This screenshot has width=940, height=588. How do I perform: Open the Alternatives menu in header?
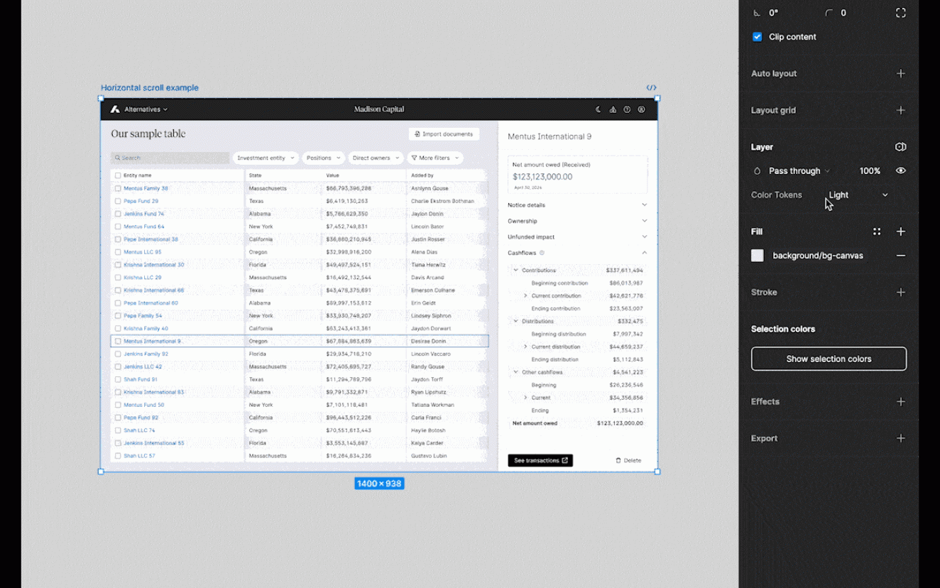click(x=146, y=109)
